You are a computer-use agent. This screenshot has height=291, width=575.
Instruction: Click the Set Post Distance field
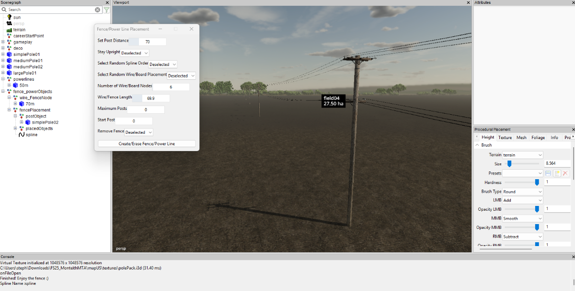tap(148, 42)
